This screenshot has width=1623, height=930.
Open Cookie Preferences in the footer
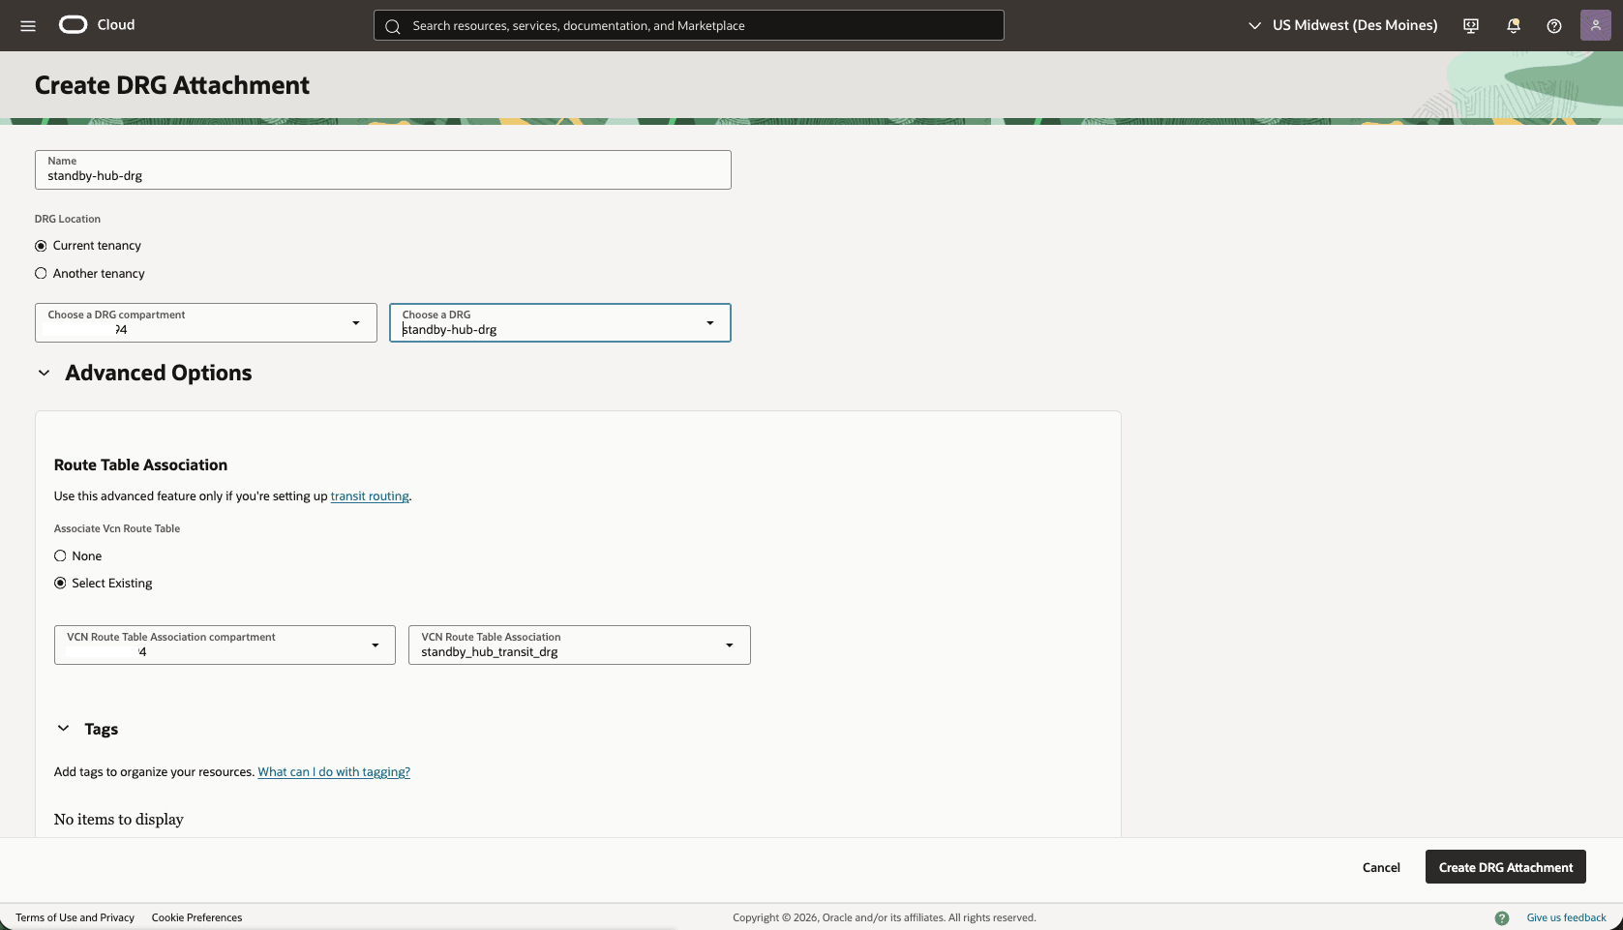click(x=196, y=917)
